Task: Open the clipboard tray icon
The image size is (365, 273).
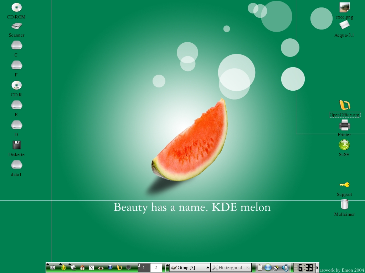Action: [x=260, y=268]
